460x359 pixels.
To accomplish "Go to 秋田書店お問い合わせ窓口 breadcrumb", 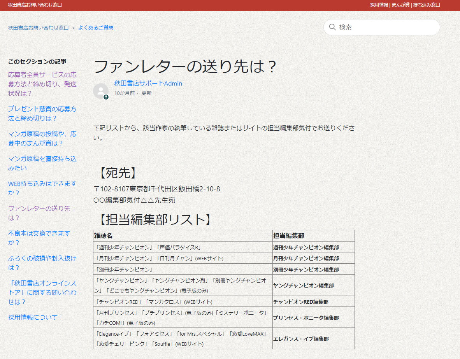I will (38, 28).
